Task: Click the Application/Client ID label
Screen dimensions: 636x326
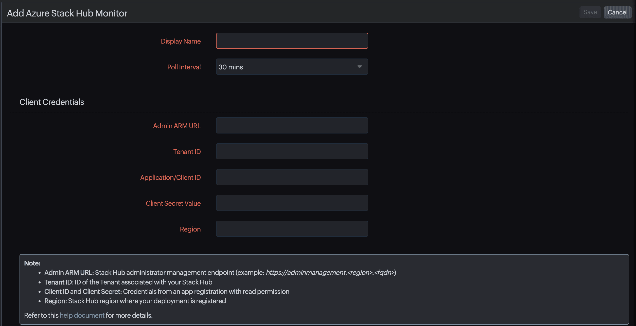Action: tap(170, 178)
